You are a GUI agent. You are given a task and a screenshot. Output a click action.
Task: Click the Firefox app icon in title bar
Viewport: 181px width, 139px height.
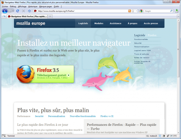(2, 2)
